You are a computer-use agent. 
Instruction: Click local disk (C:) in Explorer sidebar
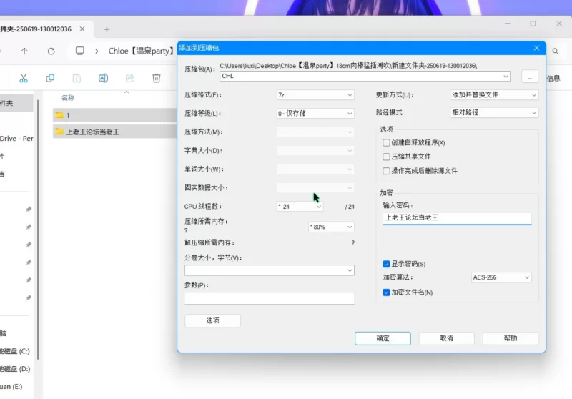pyautogui.click(x=15, y=351)
